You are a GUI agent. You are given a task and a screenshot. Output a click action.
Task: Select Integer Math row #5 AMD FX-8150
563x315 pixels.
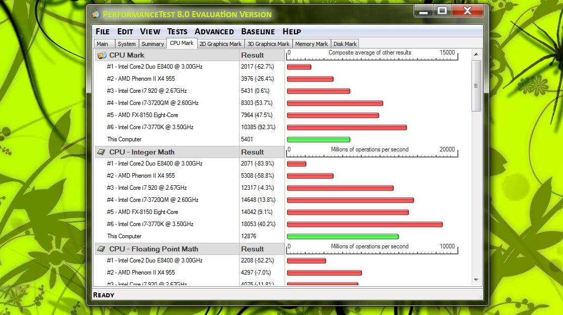[x=143, y=212]
